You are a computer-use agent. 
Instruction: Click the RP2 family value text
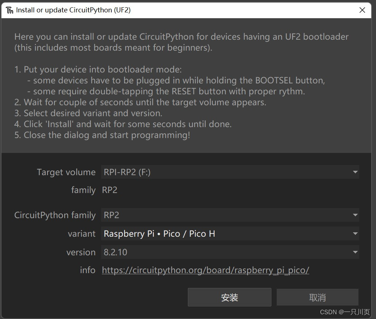[x=110, y=190]
